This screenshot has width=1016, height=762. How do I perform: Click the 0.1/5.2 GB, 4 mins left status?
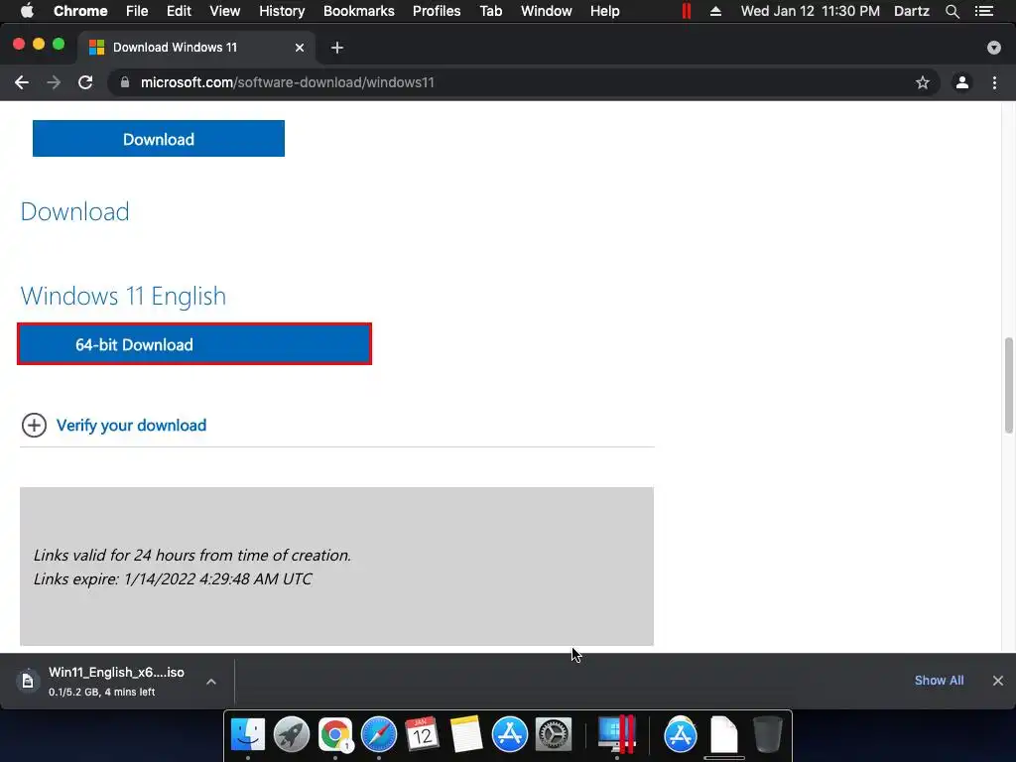click(102, 692)
